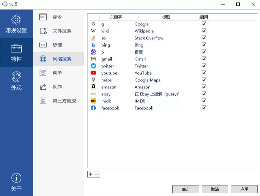Sort by the 关键字 column header
The width and height of the screenshot is (260, 196).
(116, 17)
